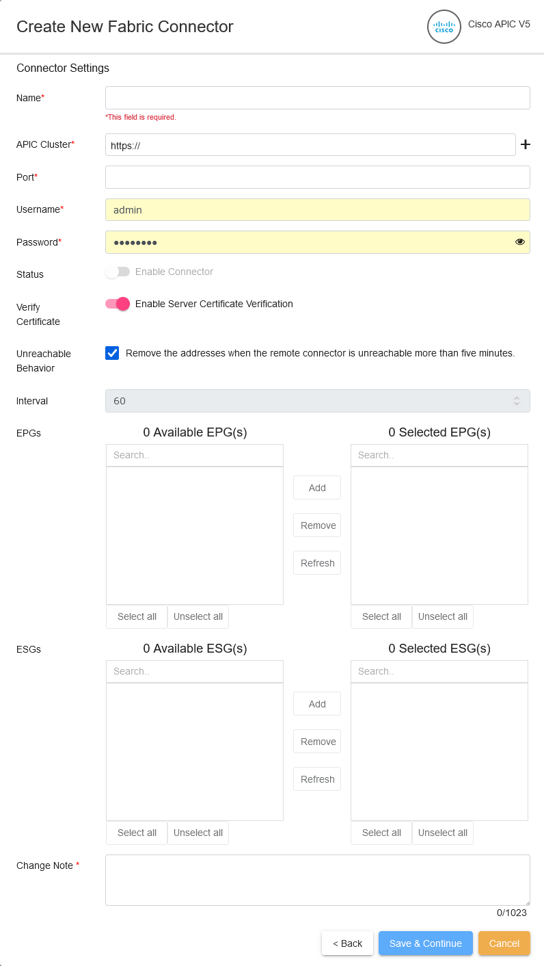Refresh the available EPG list
The height and width of the screenshot is (966, 544).
click(x=316, y=562)
